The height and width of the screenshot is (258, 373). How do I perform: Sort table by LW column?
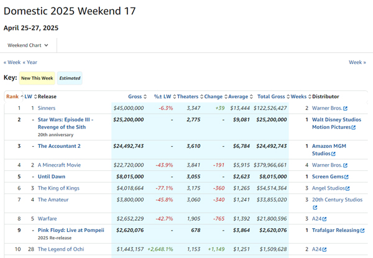tap(30, 96)
